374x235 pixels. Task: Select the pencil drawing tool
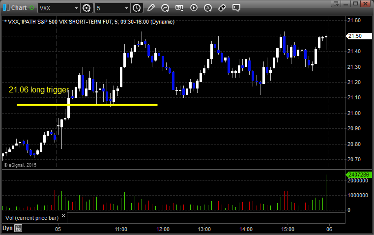[x=151, y=8]
